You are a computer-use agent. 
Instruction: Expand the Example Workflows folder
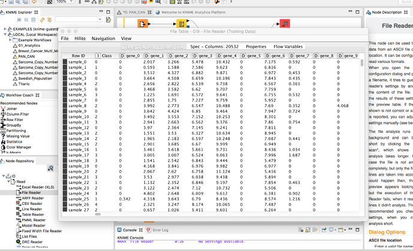[10, 40]
